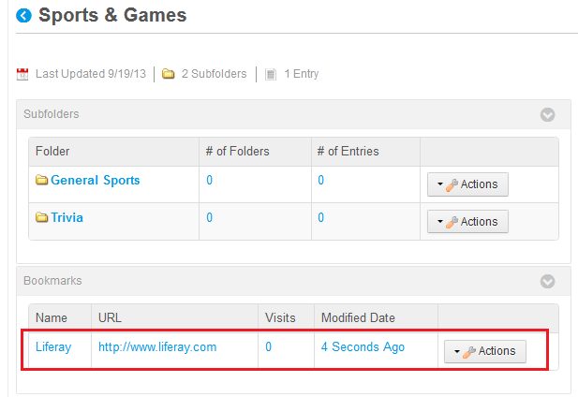The height and width of the screenshot is (397, 578).
Task: Click the 2 Subfolders text
Action: pos(214,74)
